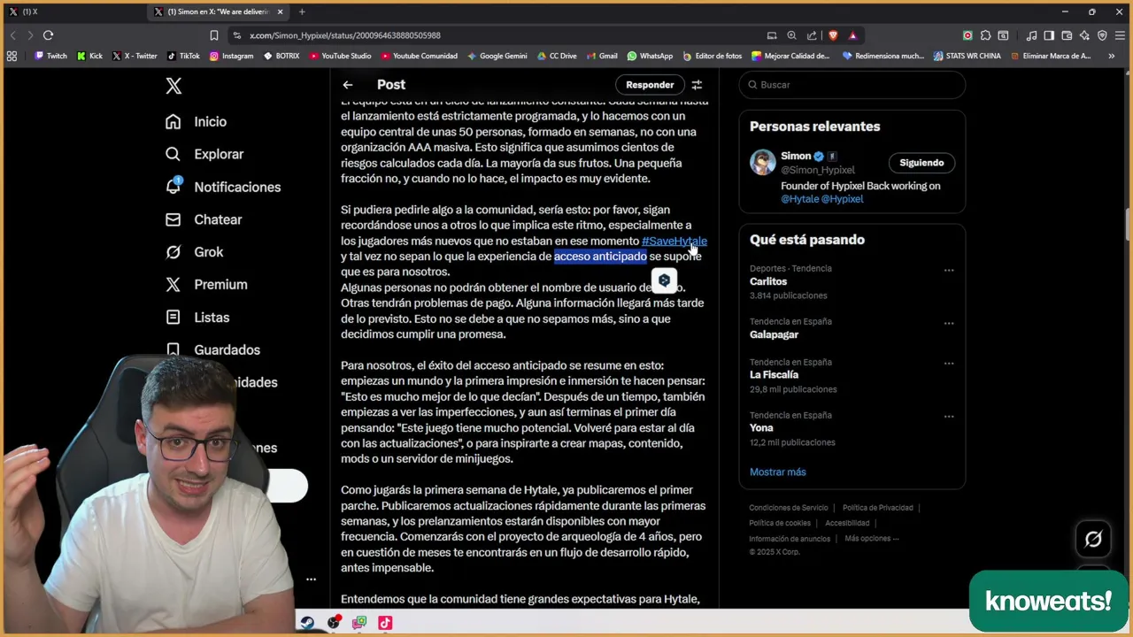Open YouTube Studio bookmark

340,56
